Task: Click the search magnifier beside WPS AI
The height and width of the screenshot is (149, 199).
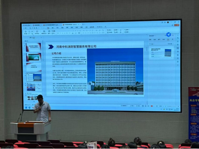Action: [106, 27]
